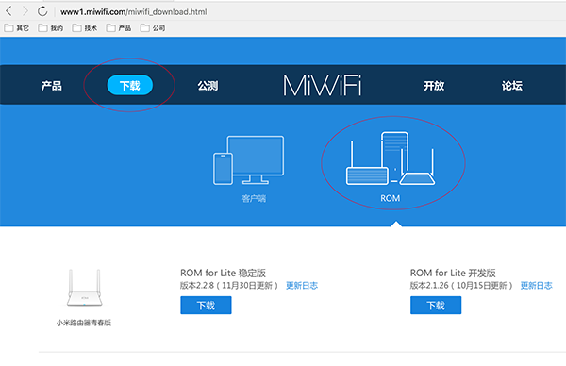Click the ROM for Lite 稳定版 title

(x=223, y=273)
